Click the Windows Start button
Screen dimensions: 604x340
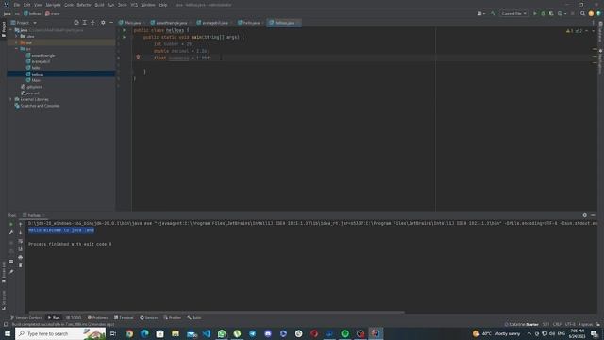[8, 333]
